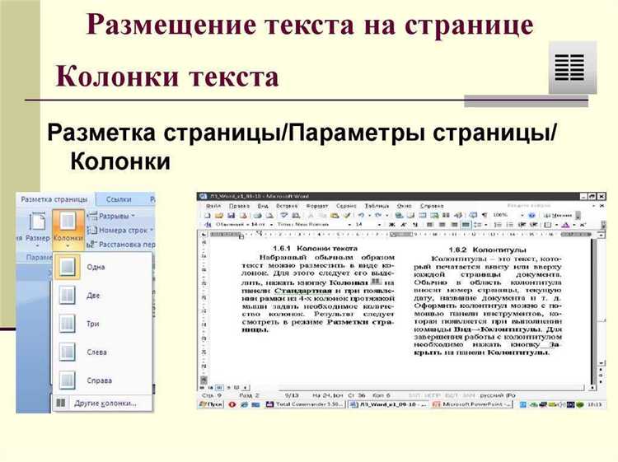Click the Print Preview toolbar icon
The height and width of the screenshot is (462, 618).
click(x=269, y=216)
